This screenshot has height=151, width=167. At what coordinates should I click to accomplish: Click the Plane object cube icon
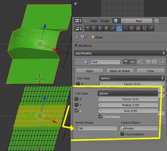[93, 37]
